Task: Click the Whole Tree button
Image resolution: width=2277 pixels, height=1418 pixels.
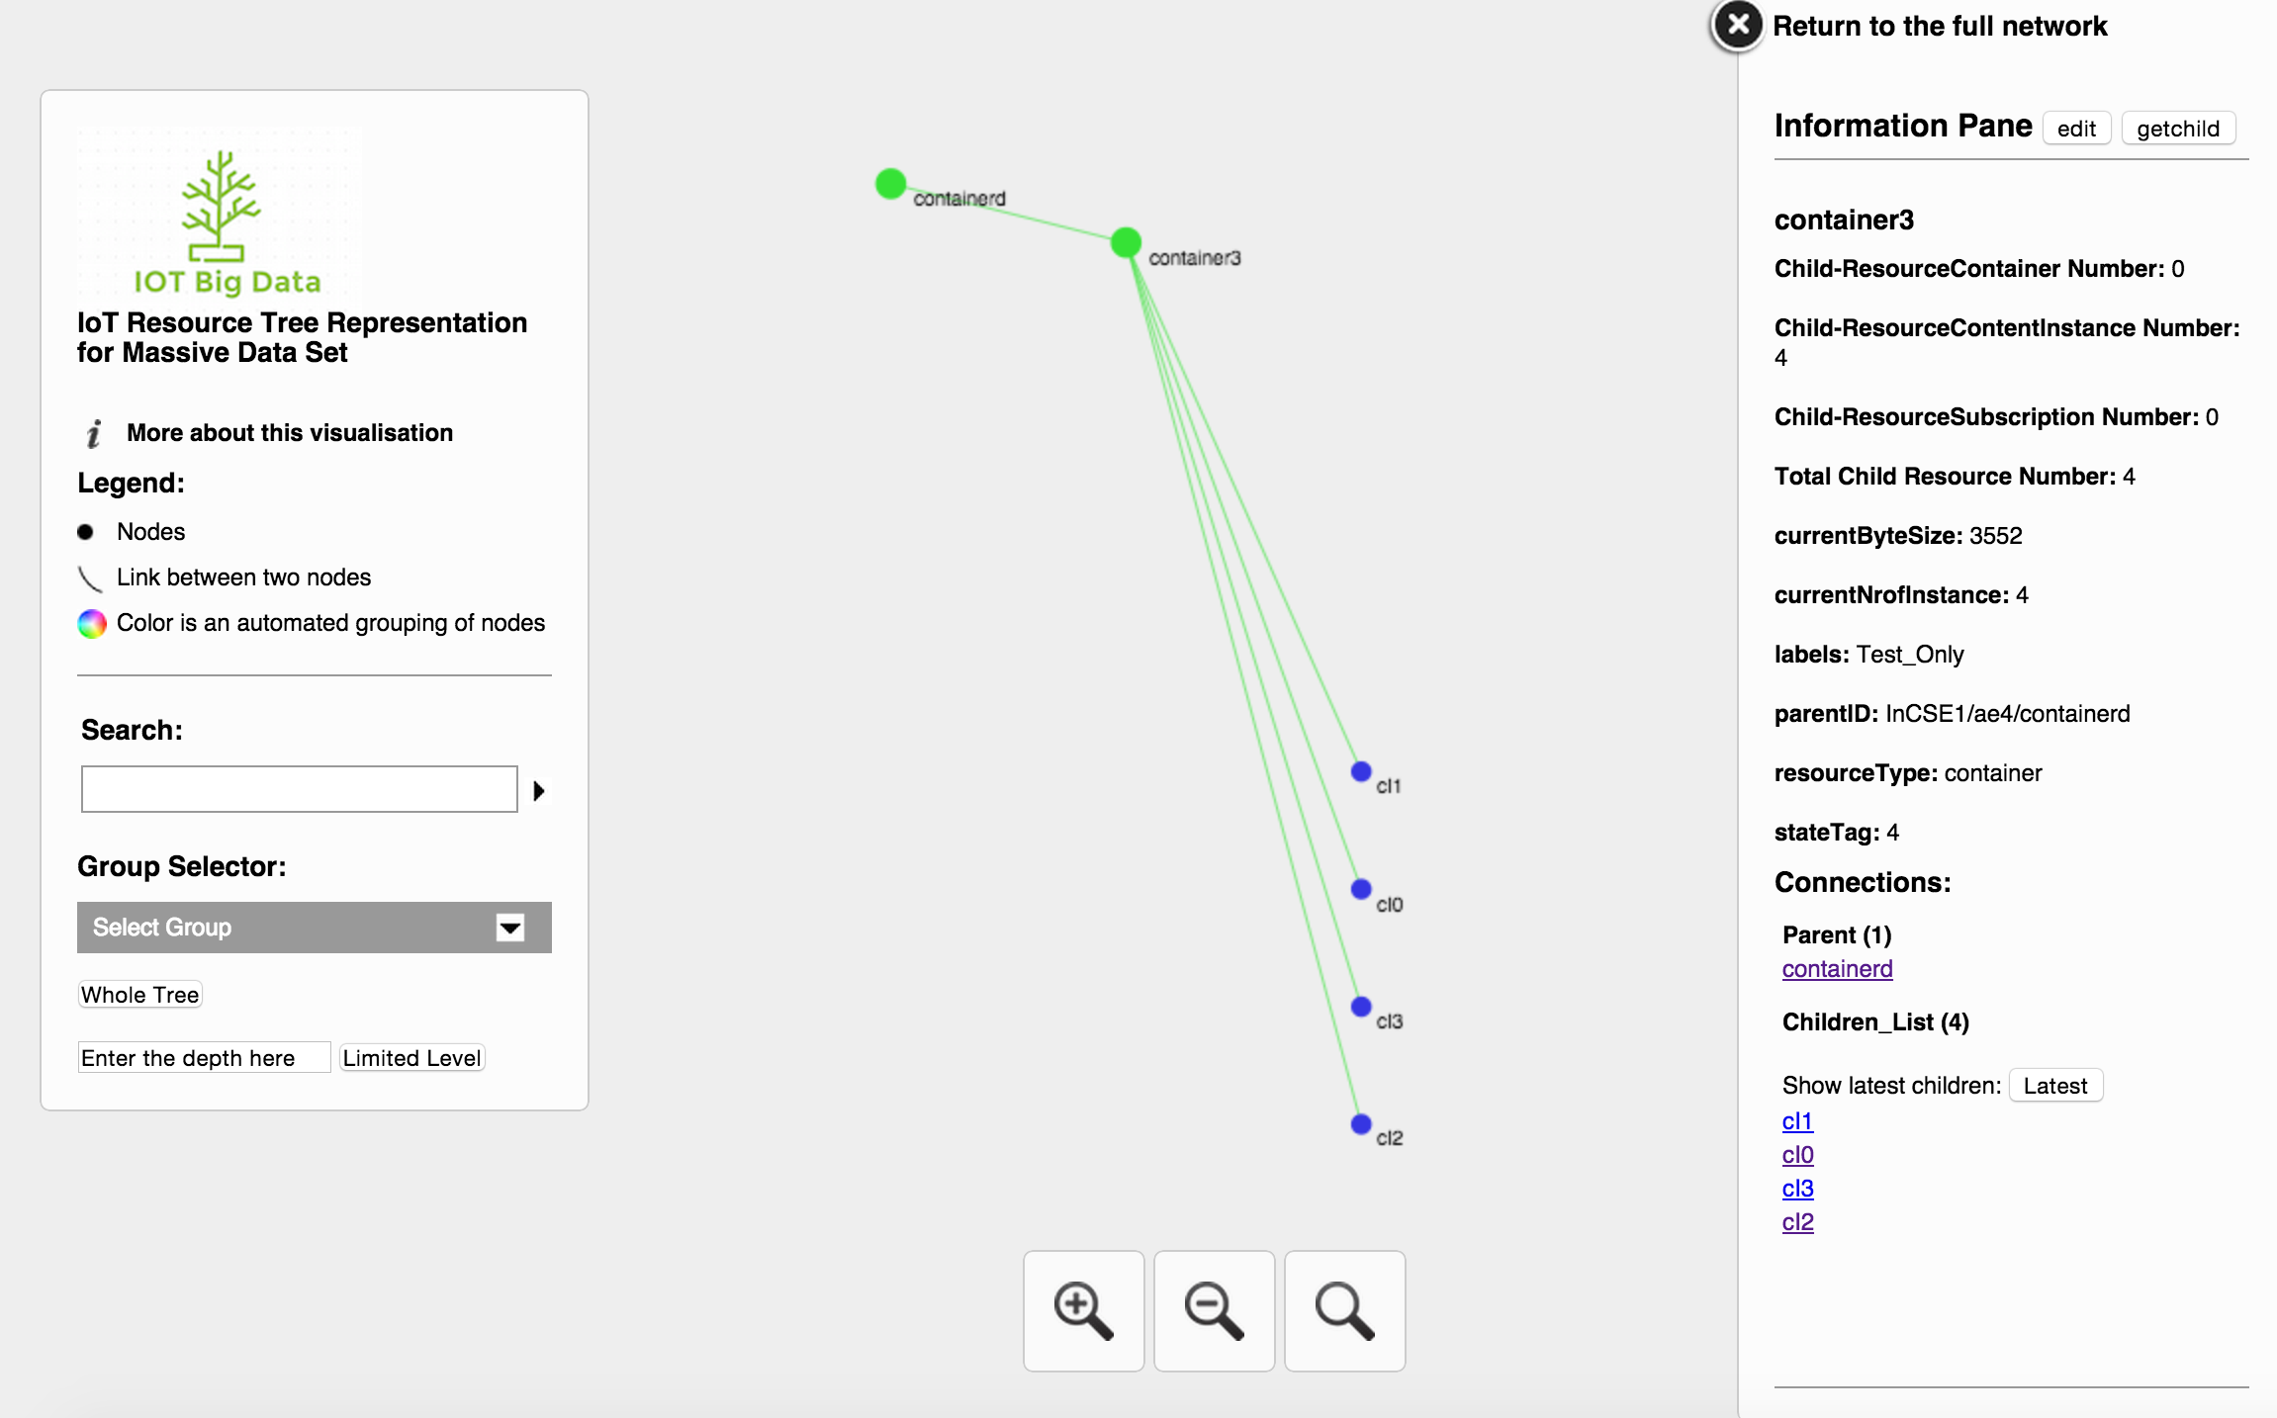Action: (140, 993)
